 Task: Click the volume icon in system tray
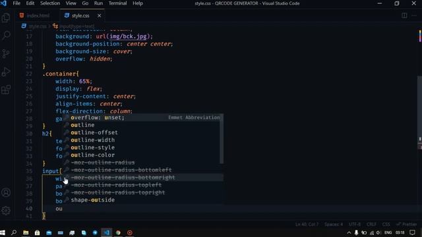(x=378, y=232)
